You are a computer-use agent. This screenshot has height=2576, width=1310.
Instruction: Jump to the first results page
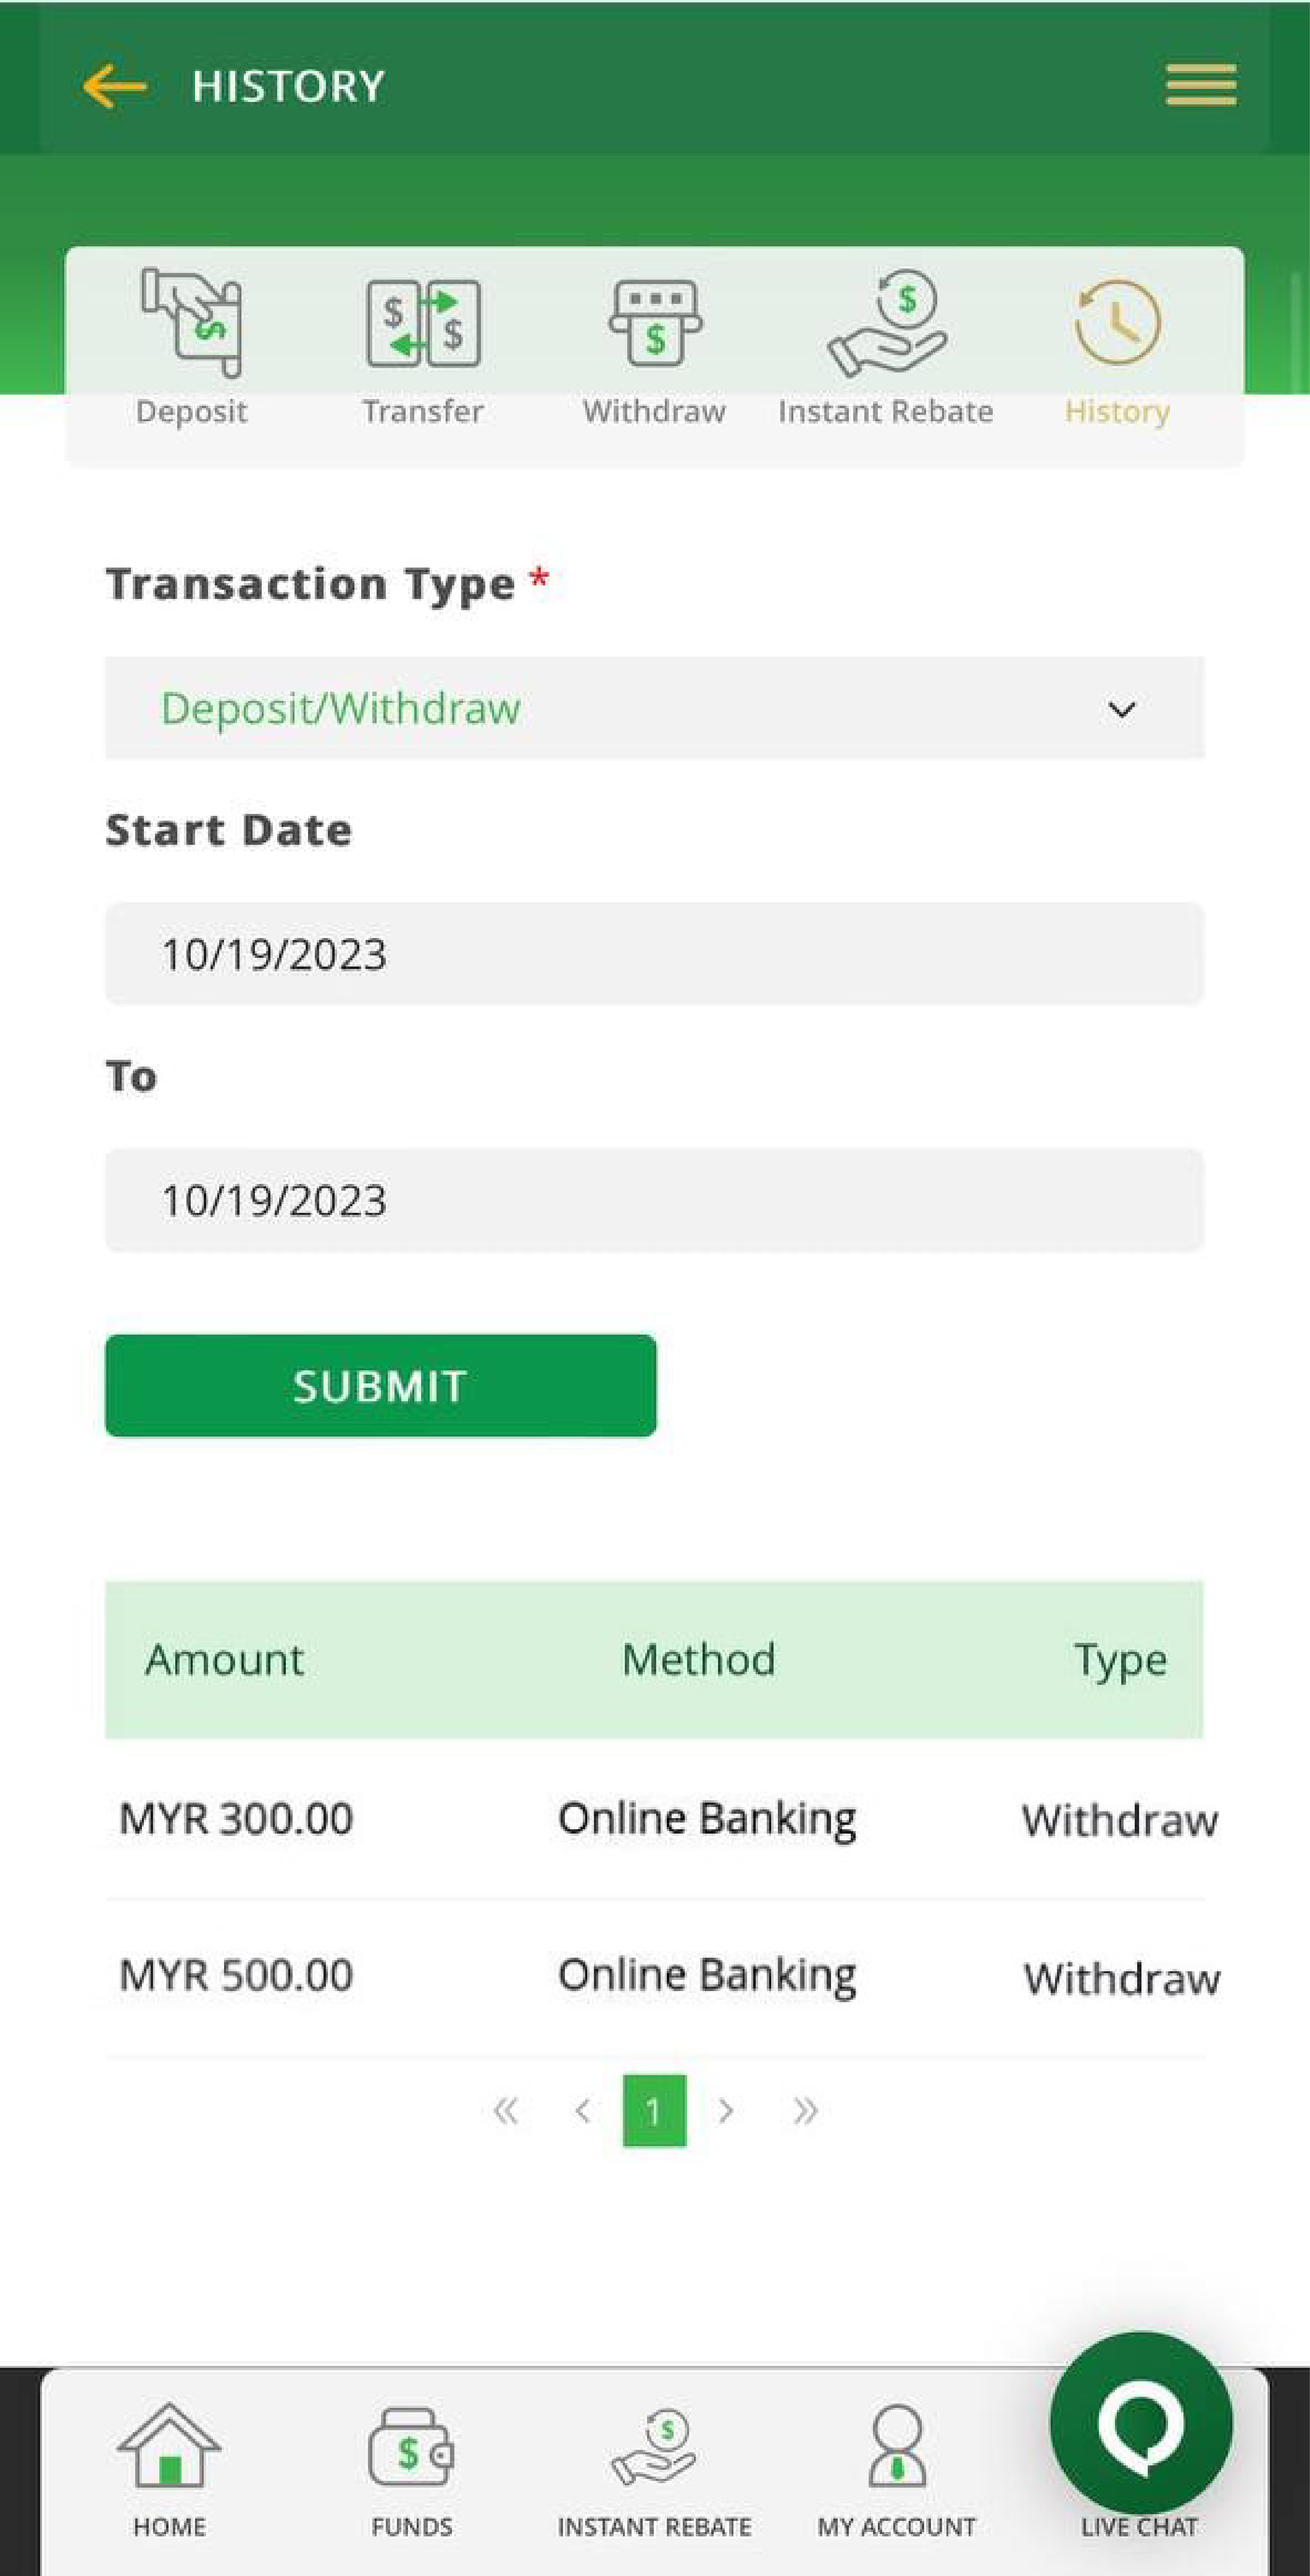pos(506,2111)
